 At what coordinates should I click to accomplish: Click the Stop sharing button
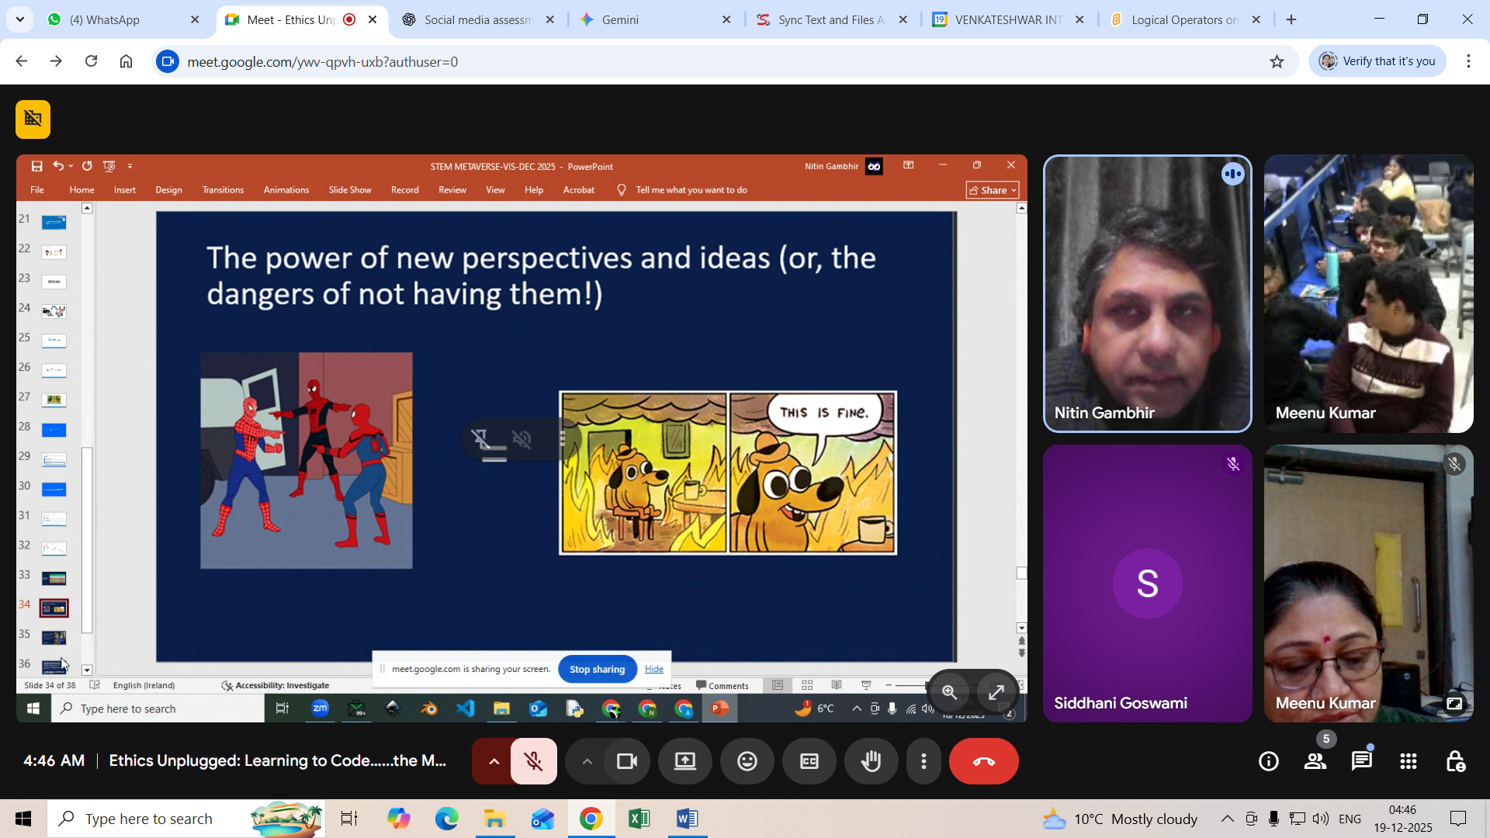[x=597, y=669]
